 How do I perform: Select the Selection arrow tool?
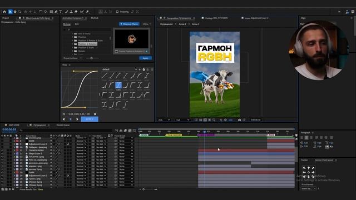10,12
